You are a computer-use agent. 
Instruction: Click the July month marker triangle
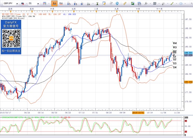pyautogui.click(x=74, y=12)
